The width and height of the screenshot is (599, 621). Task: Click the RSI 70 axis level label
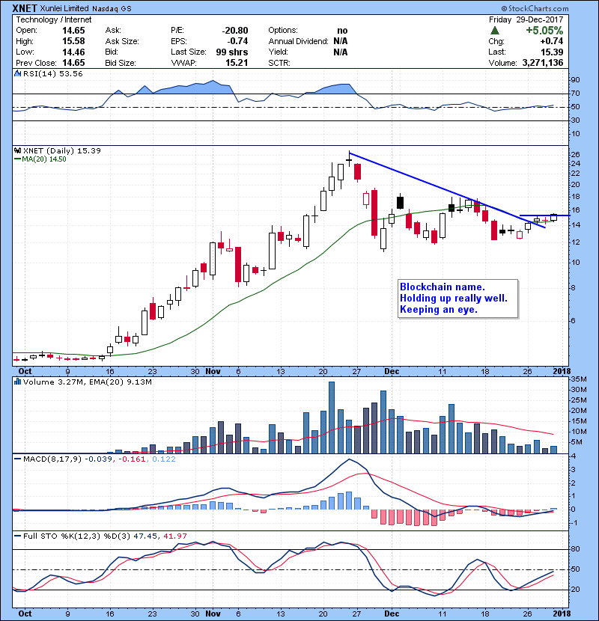point(575,94)
